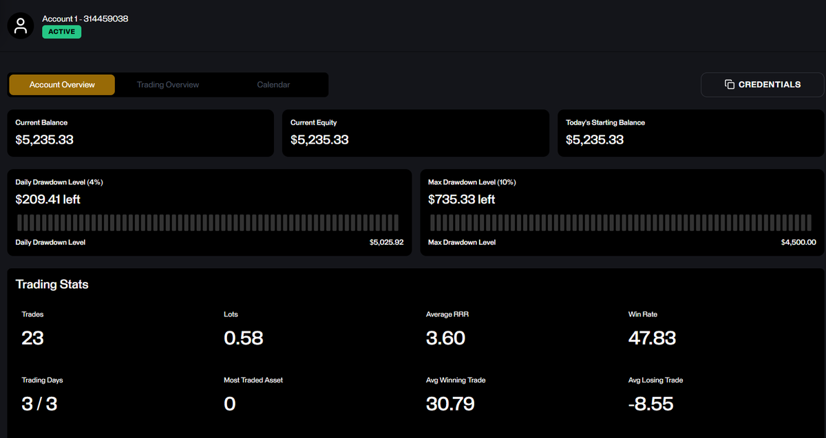Image resolution: width=826 pixels, height=438 pixels.
Task: Click the Trading Days value 3 / 3
Action: click(x=39, y=404)
